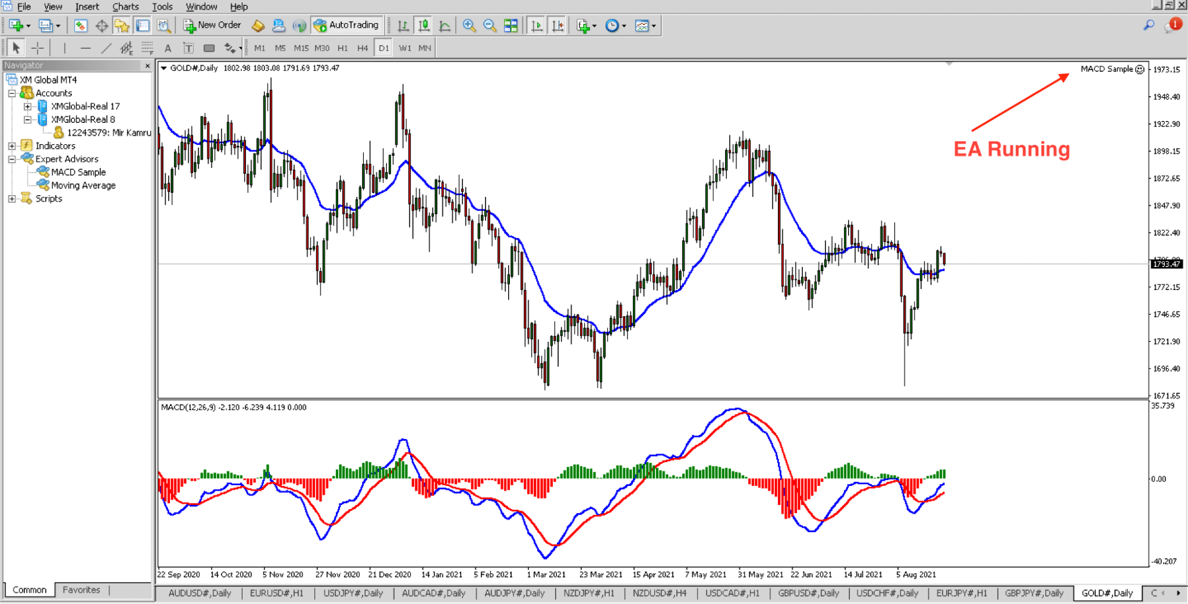Screen dimensions: 1188x604
Task: Open the GOLD#,Daily chart title triangle
Action: 164,68
